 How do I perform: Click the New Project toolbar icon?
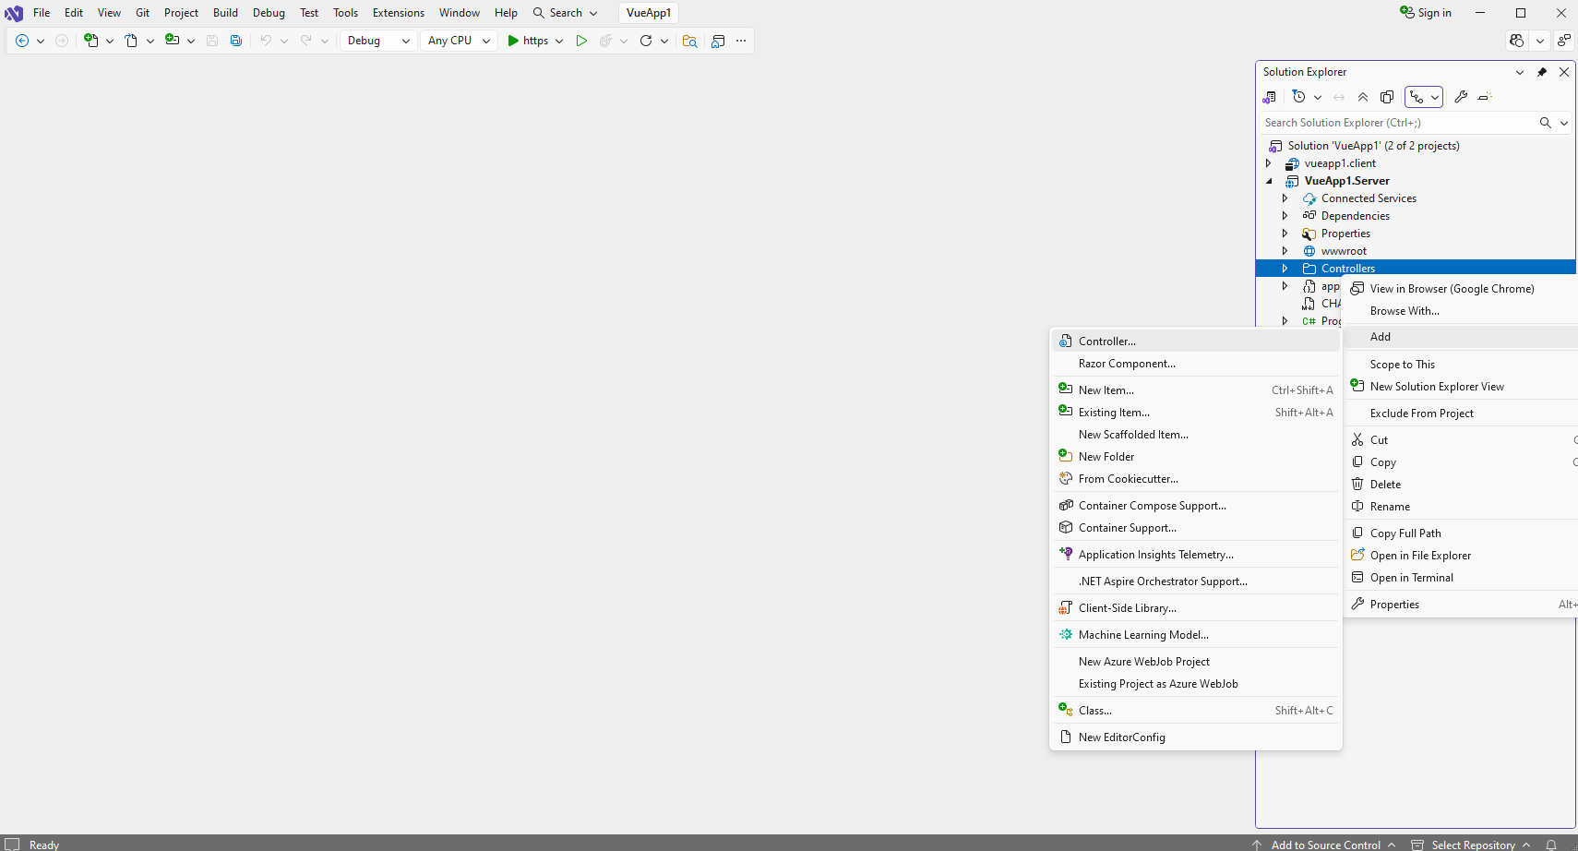pyautogui.click(x=91, y=41)
